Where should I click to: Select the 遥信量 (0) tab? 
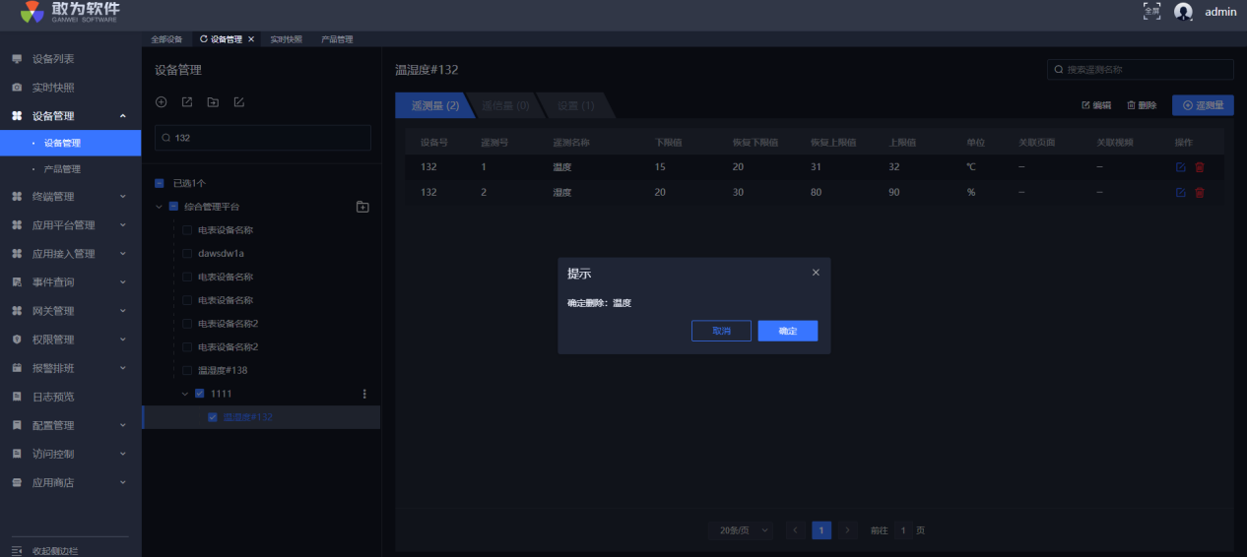tap(506, 105)
